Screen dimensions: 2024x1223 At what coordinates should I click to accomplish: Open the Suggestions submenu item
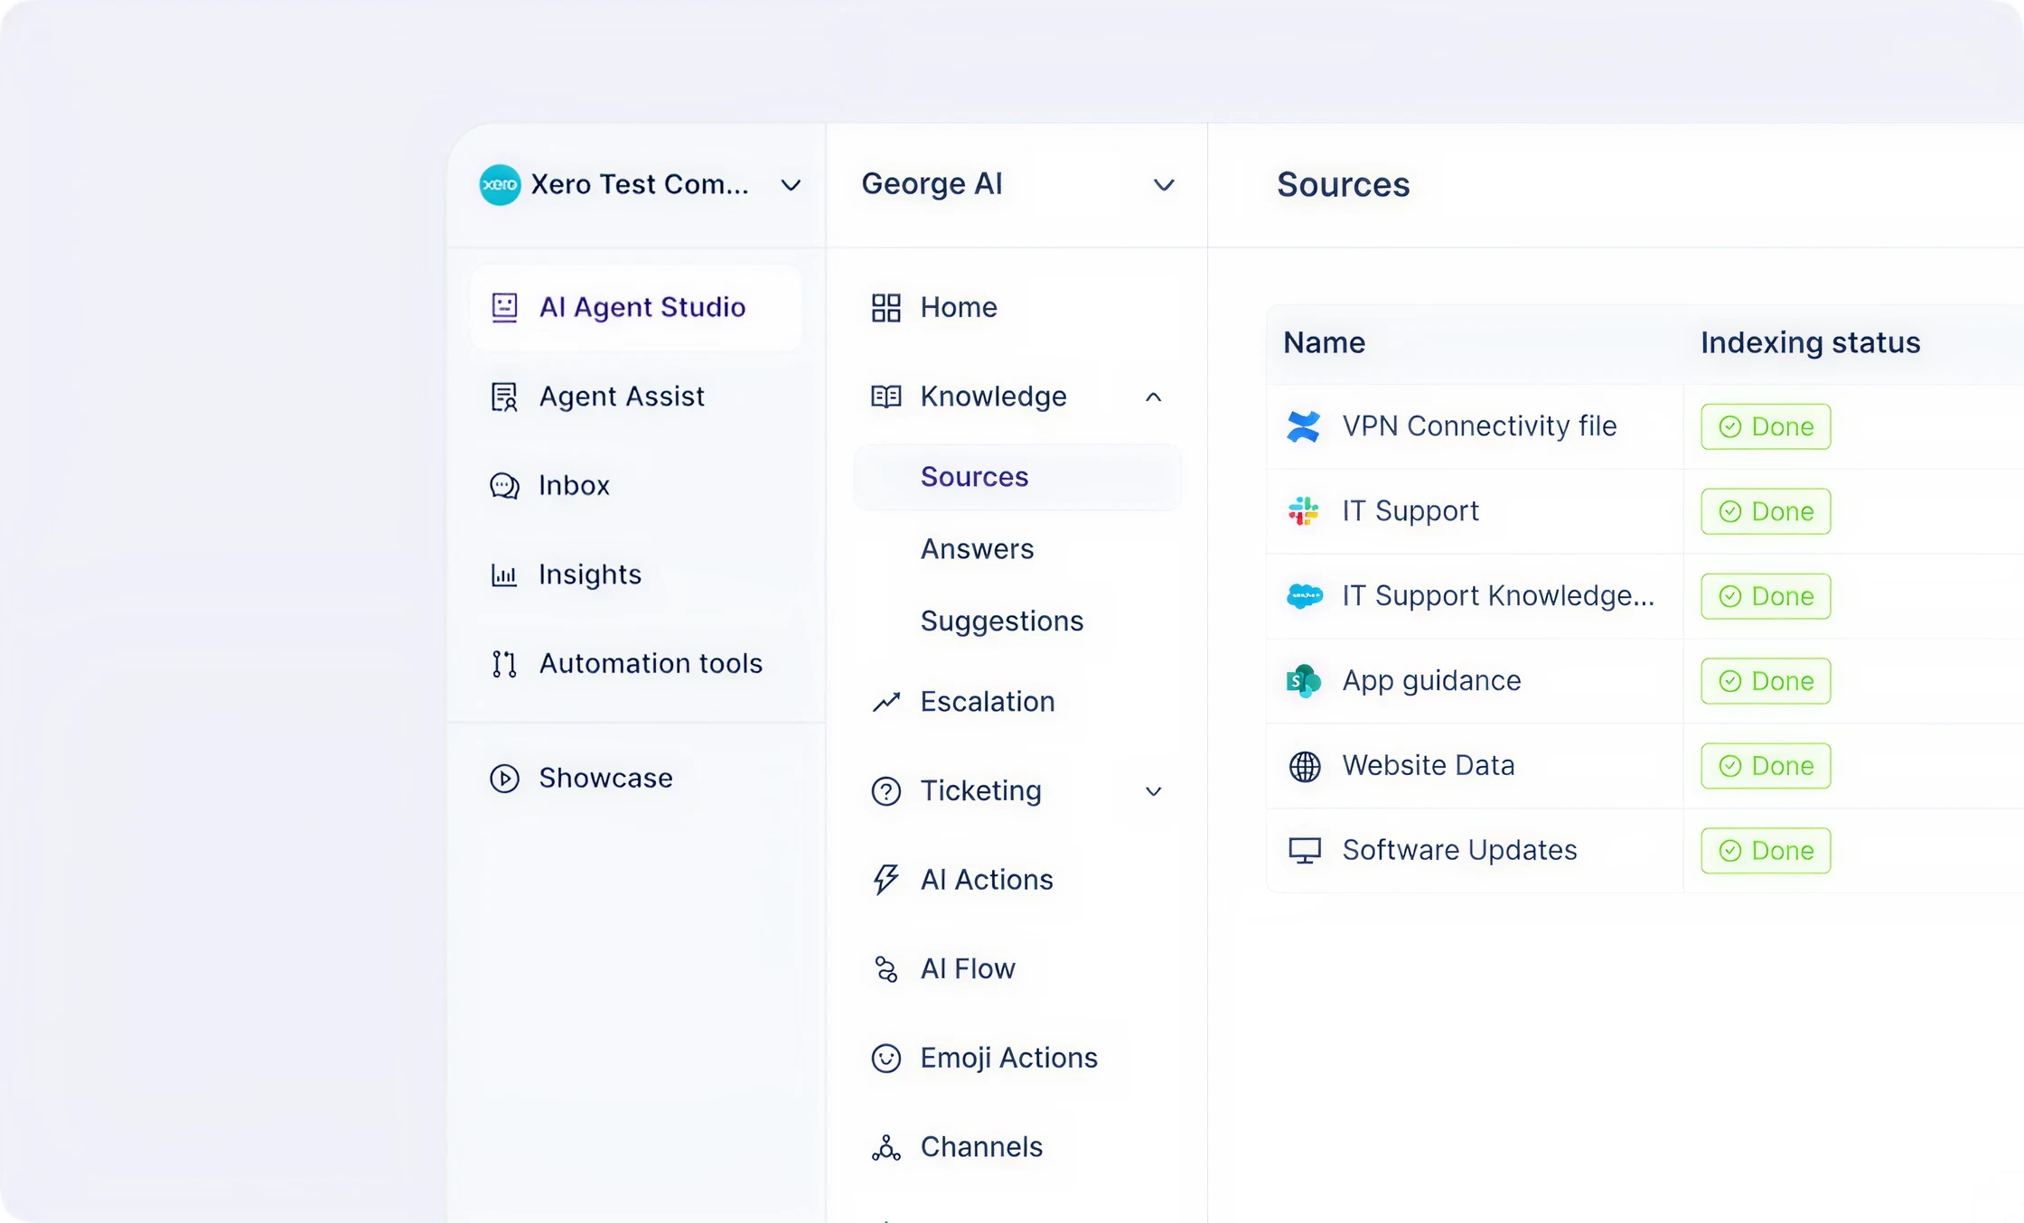1001,621
